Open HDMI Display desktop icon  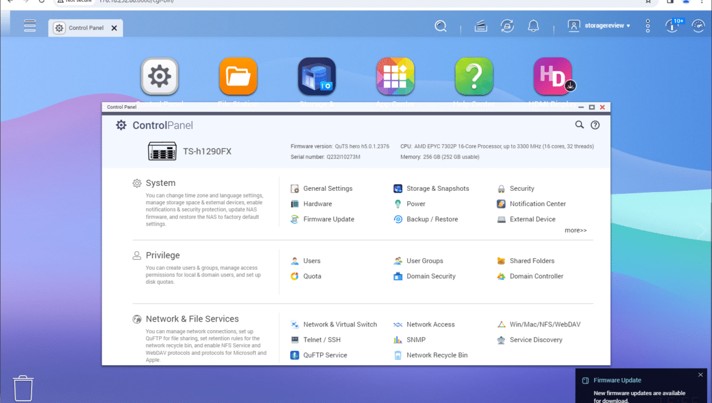553,76
